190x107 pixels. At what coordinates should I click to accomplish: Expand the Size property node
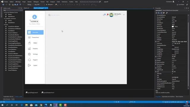(x=156, y=72)
